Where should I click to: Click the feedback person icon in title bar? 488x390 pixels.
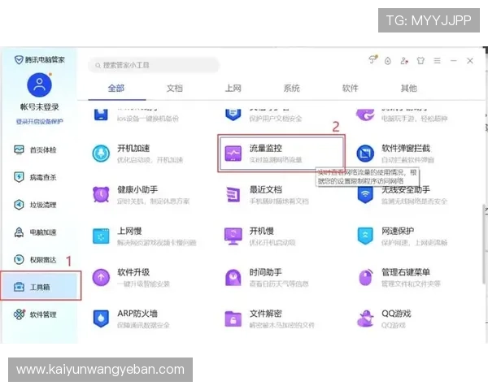pos(404,61)
